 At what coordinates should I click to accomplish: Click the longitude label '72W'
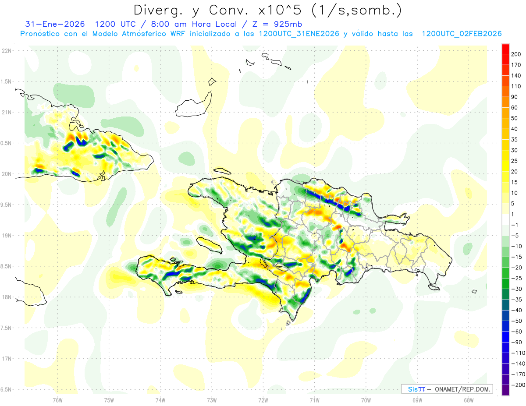263,400
